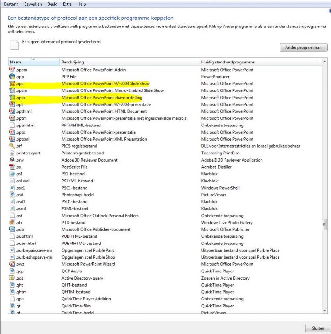Select the .psd1 row name

pyautogui.click(x=20, y=201)
